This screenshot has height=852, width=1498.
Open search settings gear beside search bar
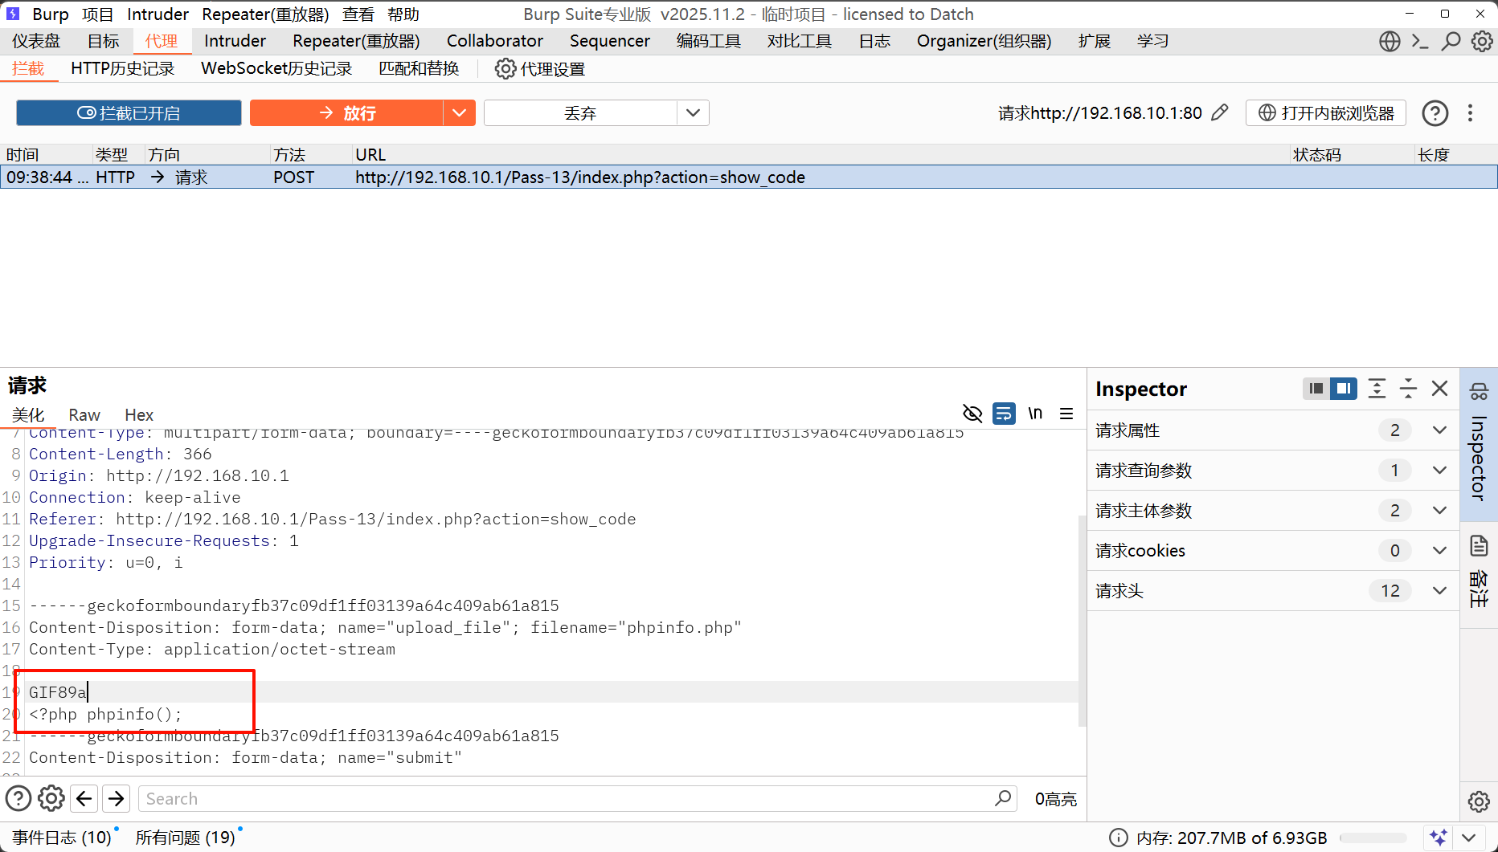click(51, 798)
